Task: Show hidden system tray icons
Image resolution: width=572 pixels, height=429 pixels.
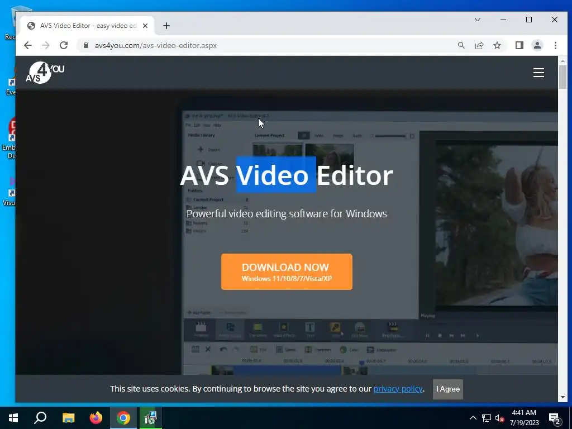Action: pos(473,418)
